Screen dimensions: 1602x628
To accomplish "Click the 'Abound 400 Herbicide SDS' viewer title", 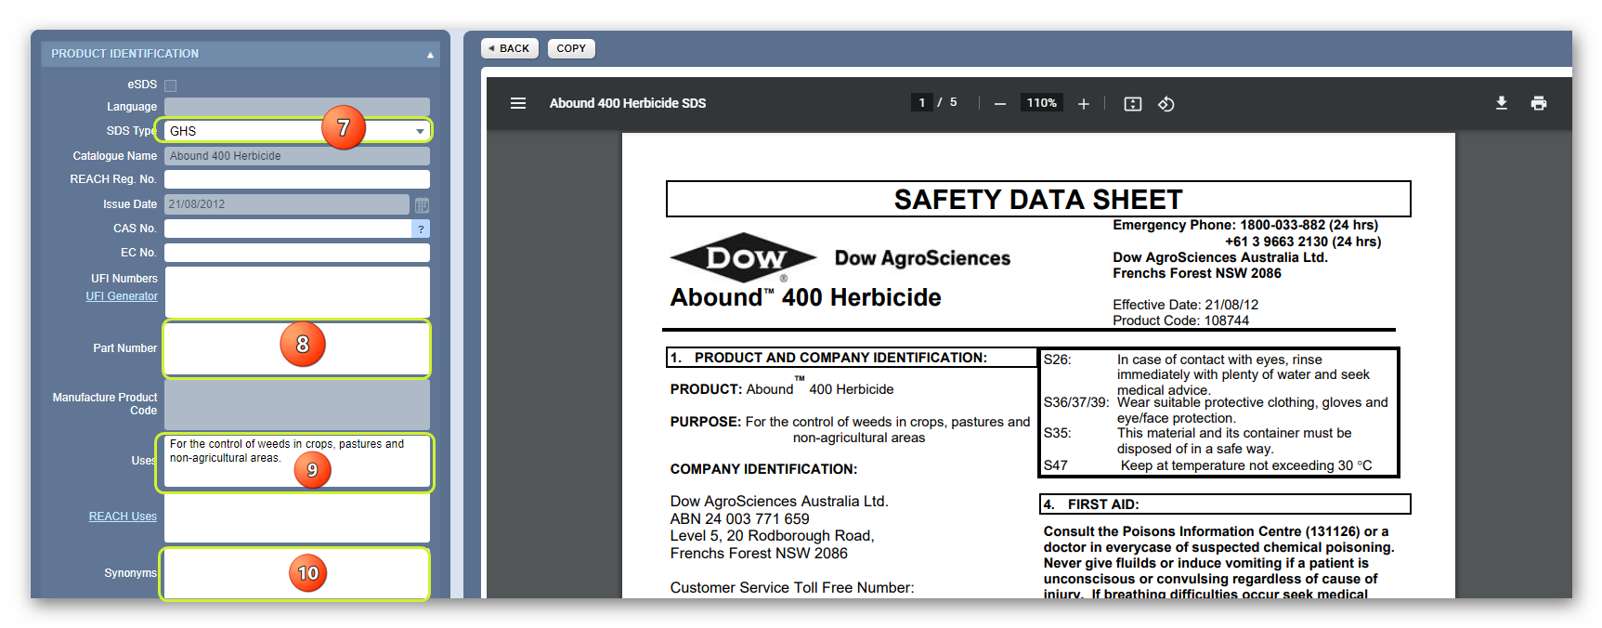I will pyautogui.click(x=628, y=103).
